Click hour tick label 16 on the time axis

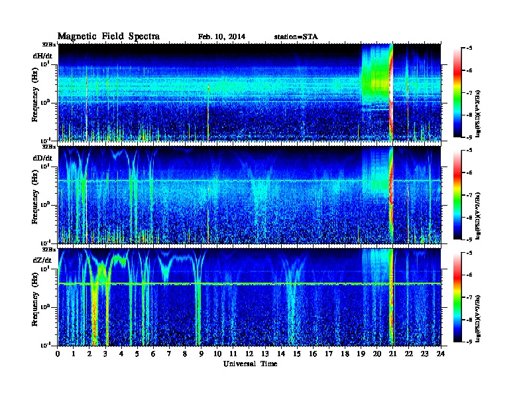point(313,354)
